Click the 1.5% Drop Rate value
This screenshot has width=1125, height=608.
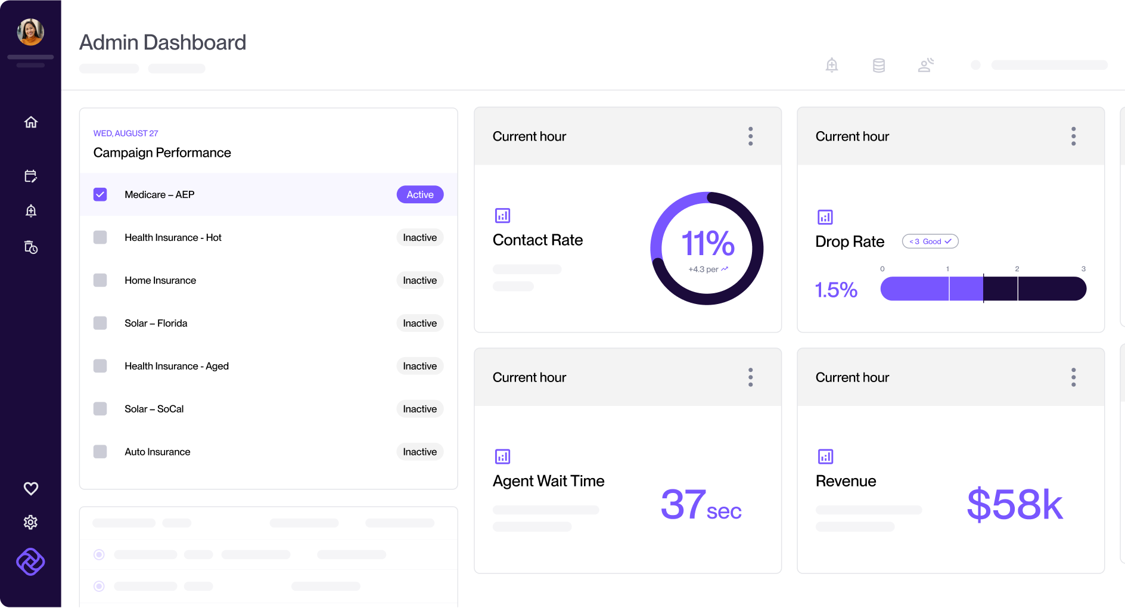coord(836,290)
